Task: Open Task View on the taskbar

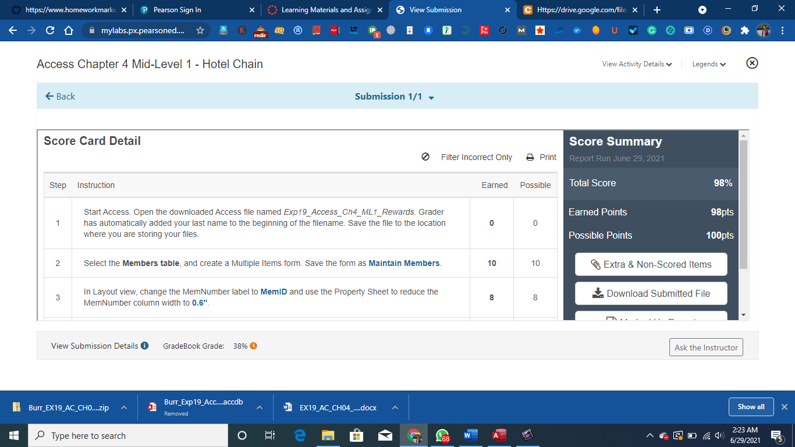Action: (270, 435)
